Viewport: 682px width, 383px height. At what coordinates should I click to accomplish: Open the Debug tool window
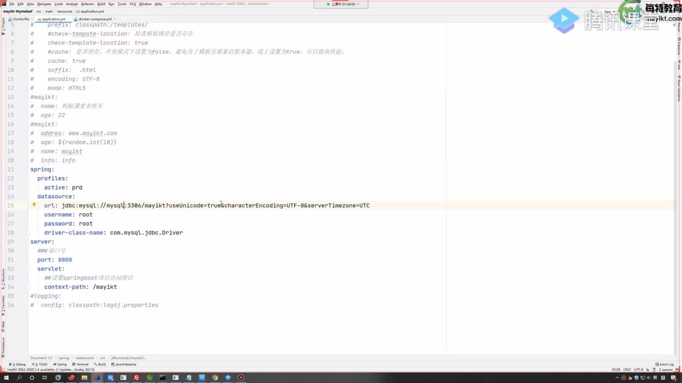click(x=19, y=364)
